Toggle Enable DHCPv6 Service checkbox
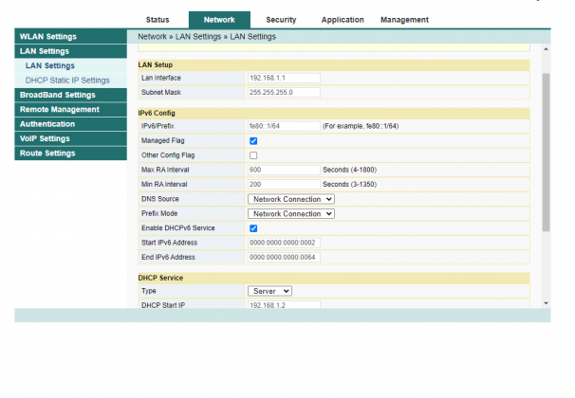This screenshot has width=575, height=398. coord(253,228)
